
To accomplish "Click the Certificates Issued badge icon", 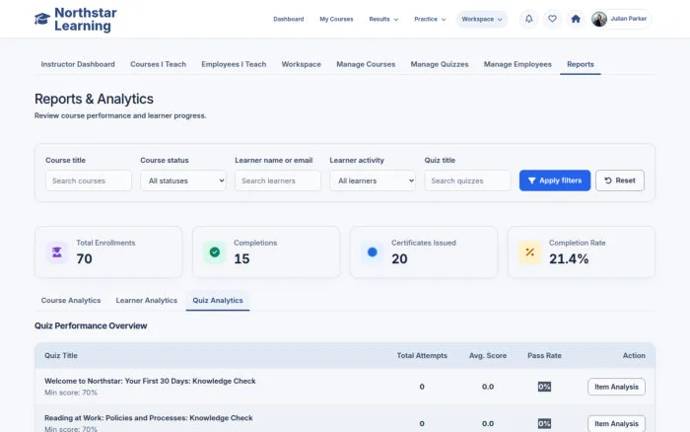I will [373, 252].
